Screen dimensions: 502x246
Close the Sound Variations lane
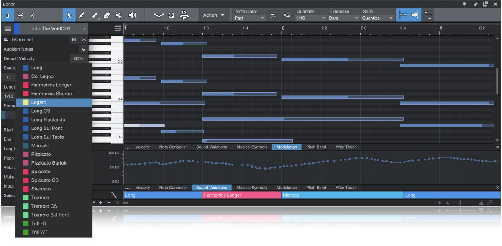click(x=497, y=188)
